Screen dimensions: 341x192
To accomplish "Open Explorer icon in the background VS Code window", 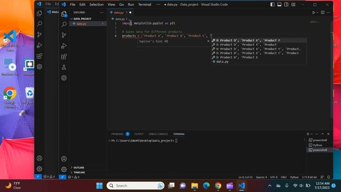I will pyautogui.click(x=39, y=13).
